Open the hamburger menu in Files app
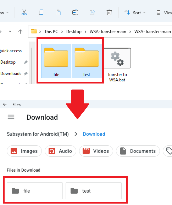Image resolution: width=172 pixels, height=205 pixels. point(11,117)
